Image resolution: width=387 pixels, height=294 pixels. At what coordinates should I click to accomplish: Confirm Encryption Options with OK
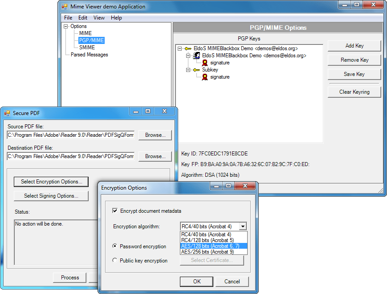pos(197,282)
